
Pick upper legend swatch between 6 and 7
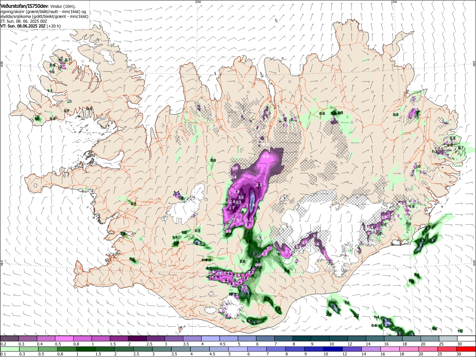point(265,339)
